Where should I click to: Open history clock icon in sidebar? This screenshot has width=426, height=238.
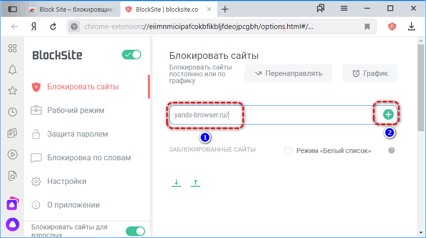pyautogui.click(x=13, y=112)
